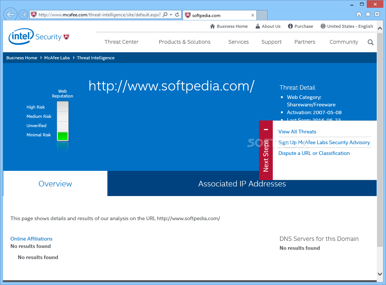
Task: Click the address bar search magnifier icon
Action: (166, 14)
